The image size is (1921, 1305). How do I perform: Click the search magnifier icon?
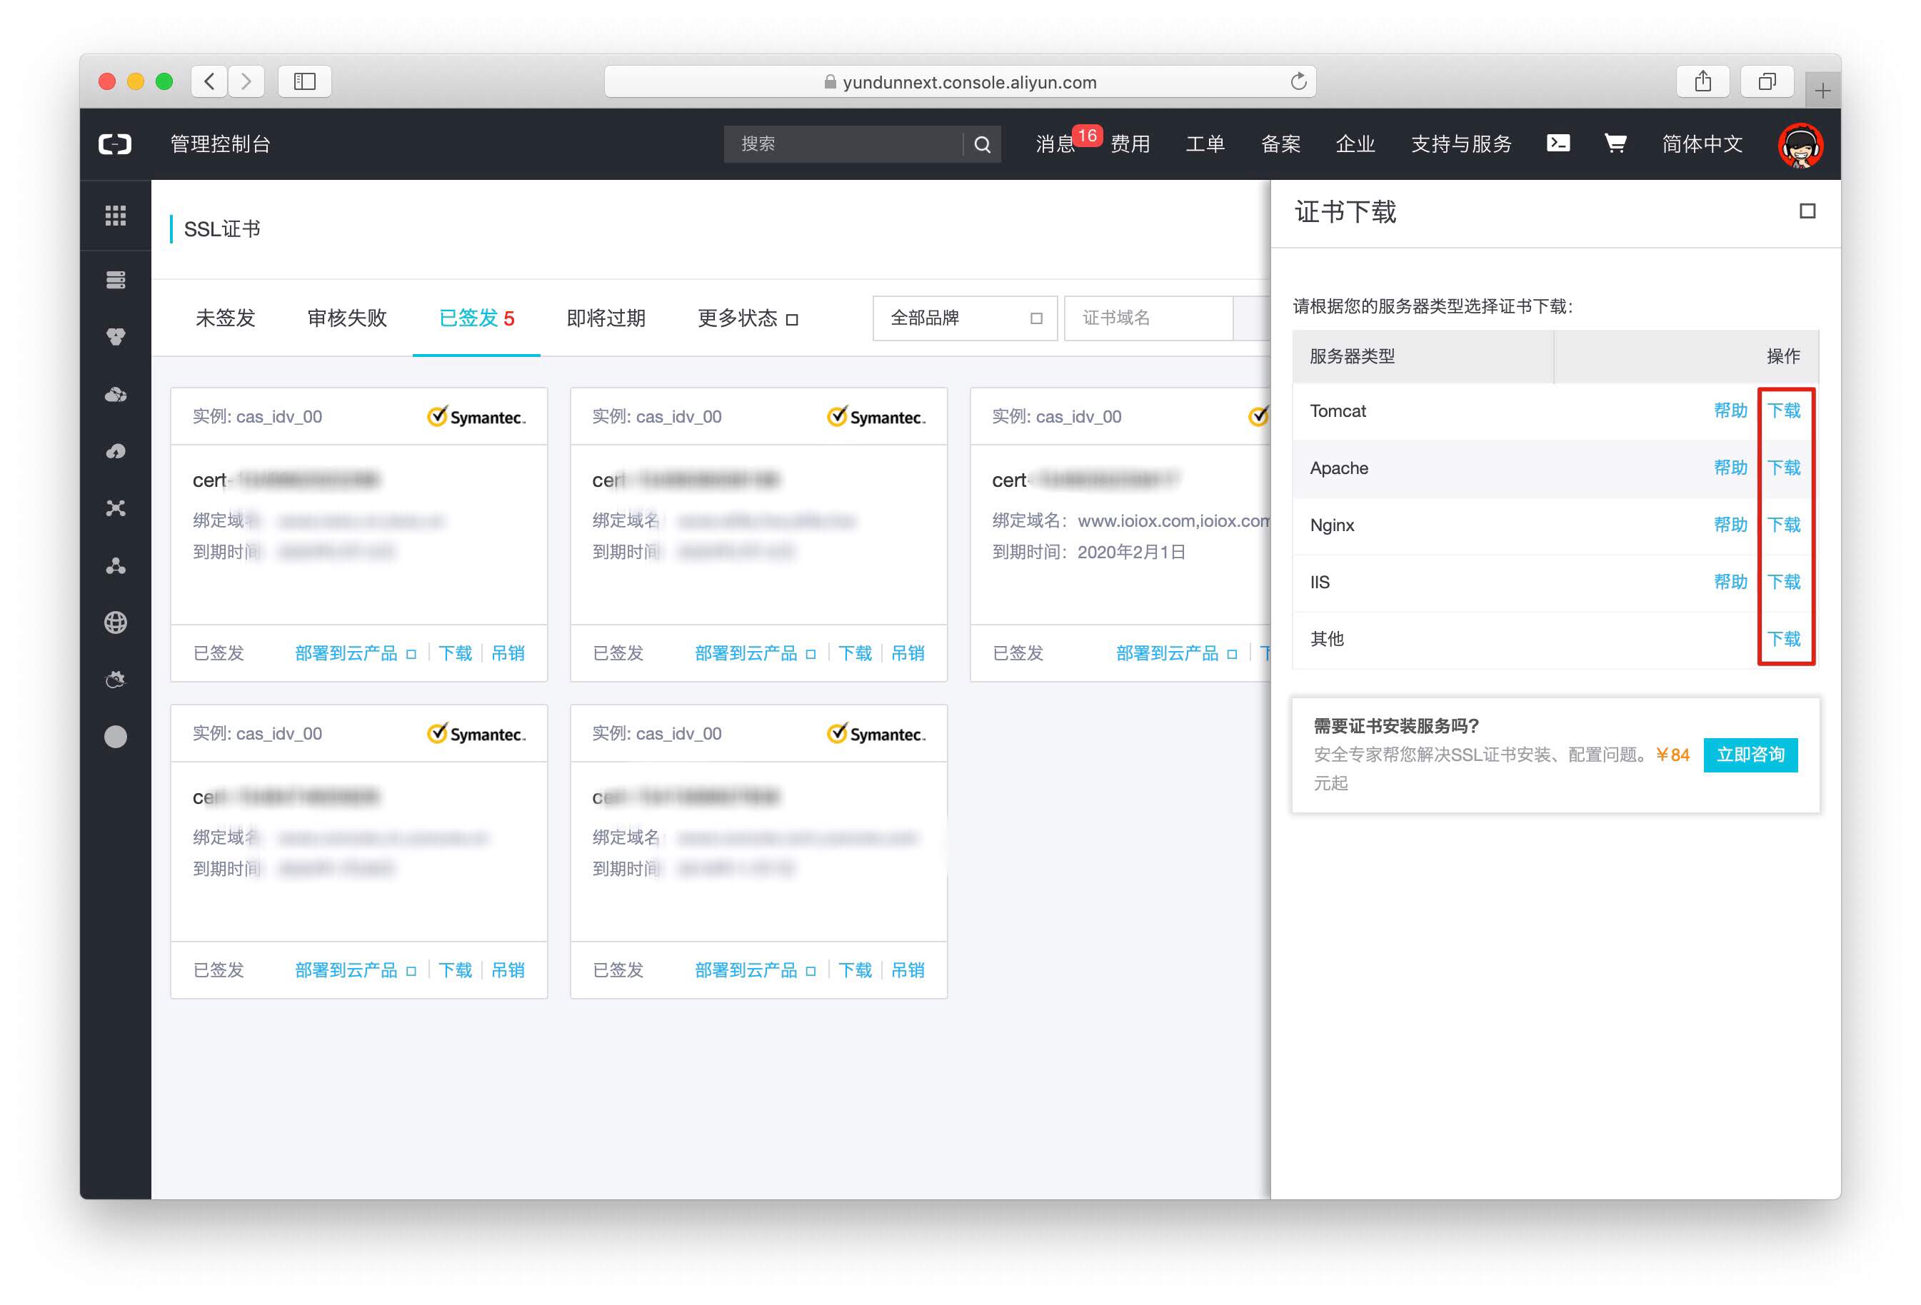(982, 145)
